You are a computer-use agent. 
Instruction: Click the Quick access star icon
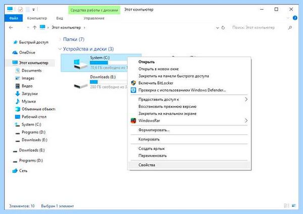point(15,42)
